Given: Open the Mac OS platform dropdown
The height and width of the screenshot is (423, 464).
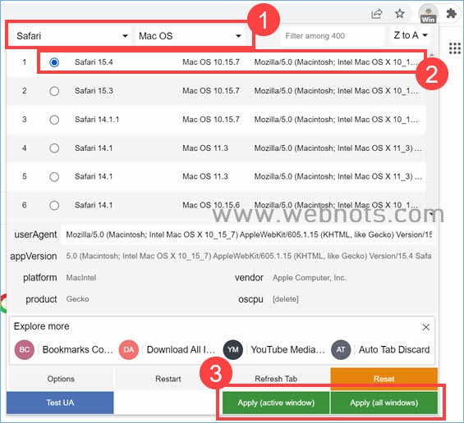Looking at the screenshot, I should click(190, 36).
